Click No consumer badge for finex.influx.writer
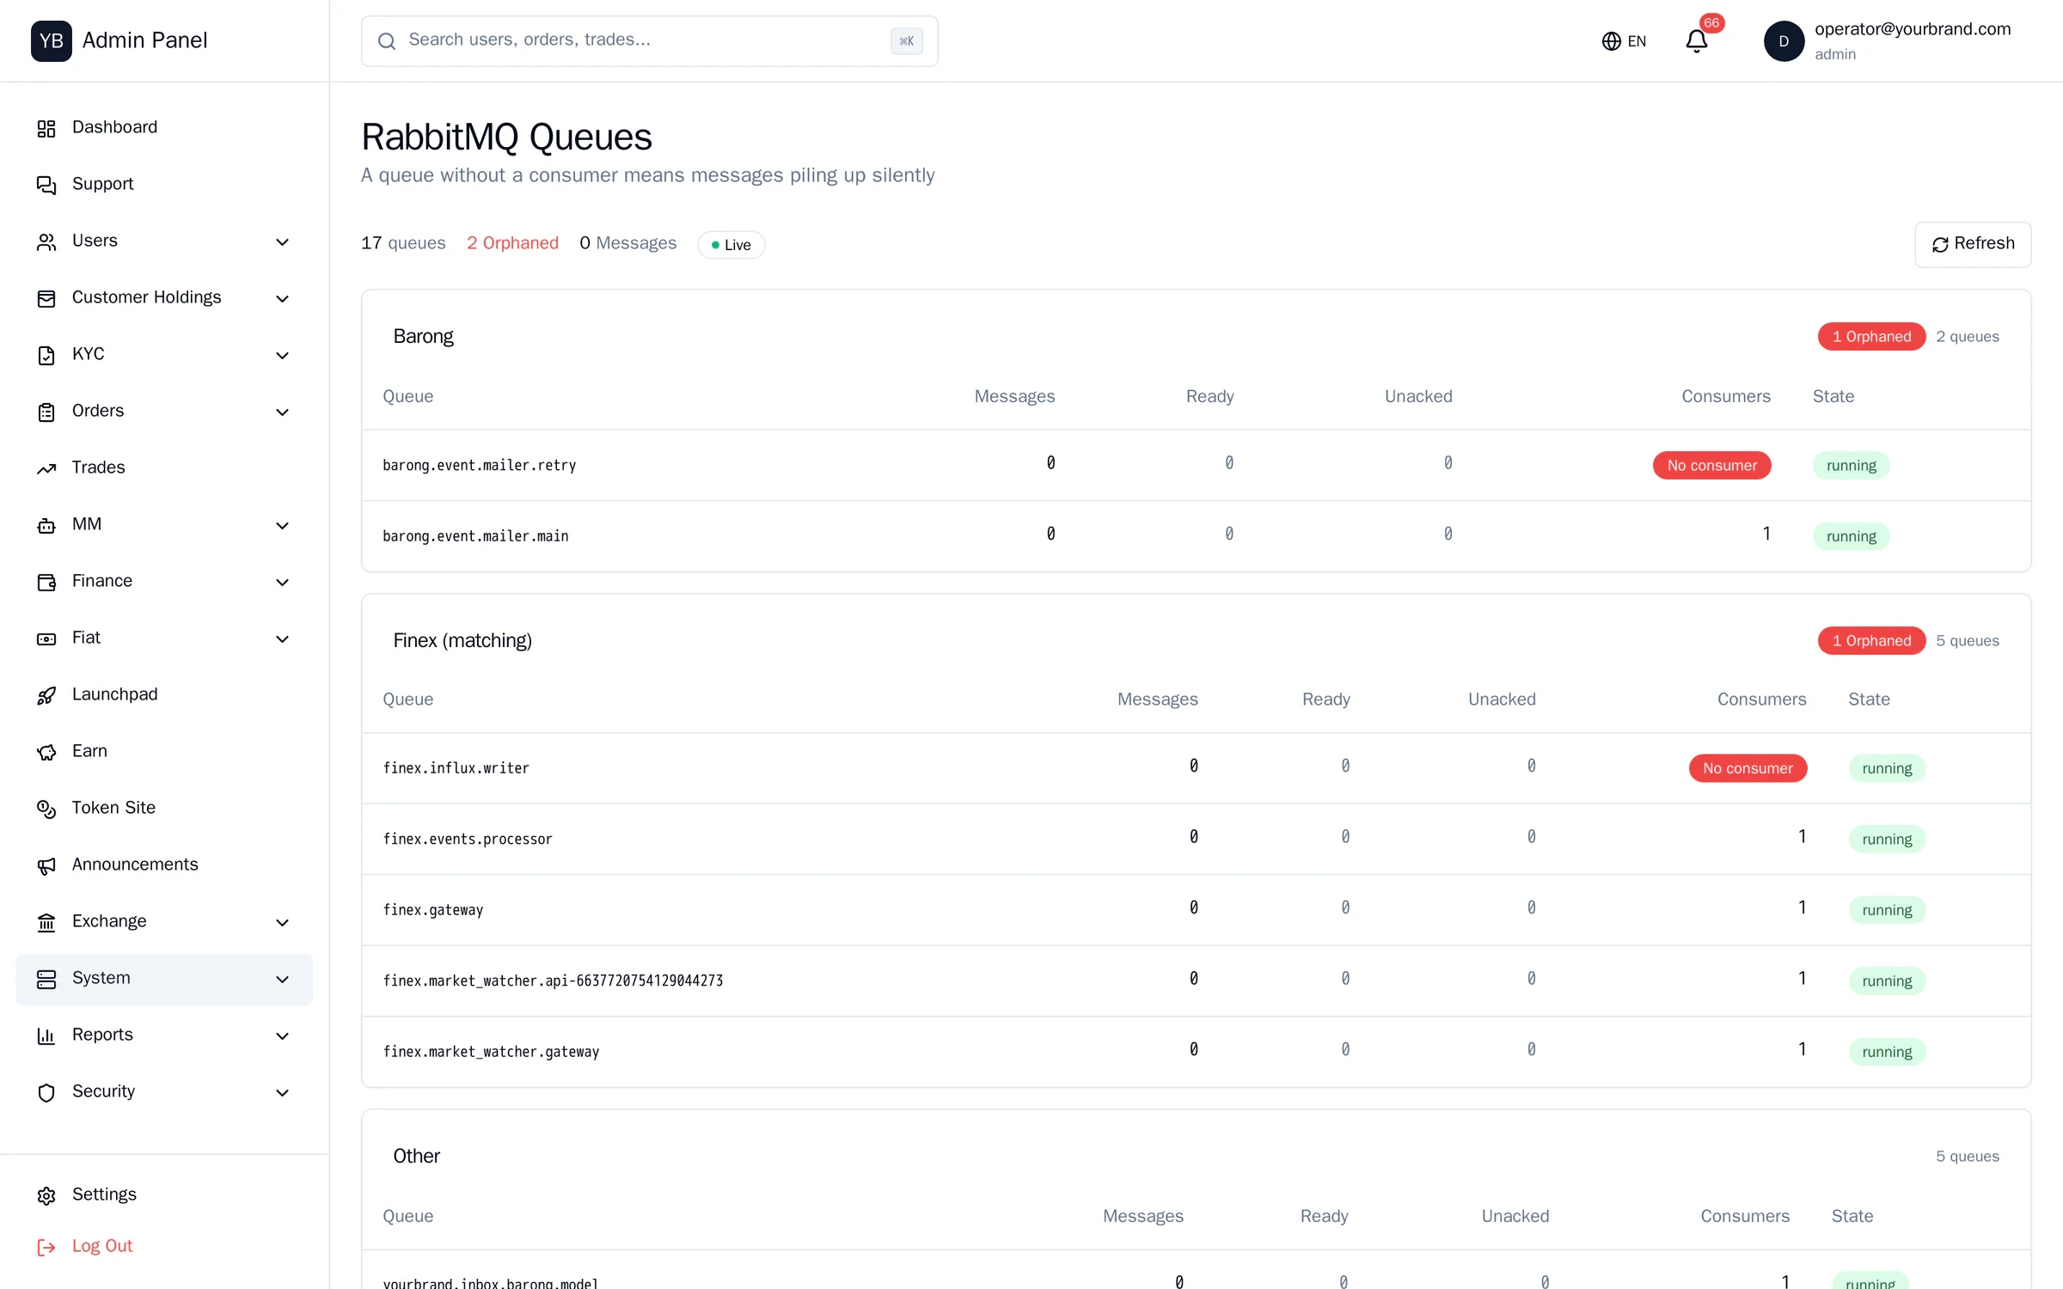This screenshot has height=1289, width=2063. [x=1748, y=768]
